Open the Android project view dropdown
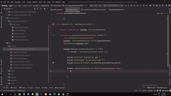 pos(8,9)
